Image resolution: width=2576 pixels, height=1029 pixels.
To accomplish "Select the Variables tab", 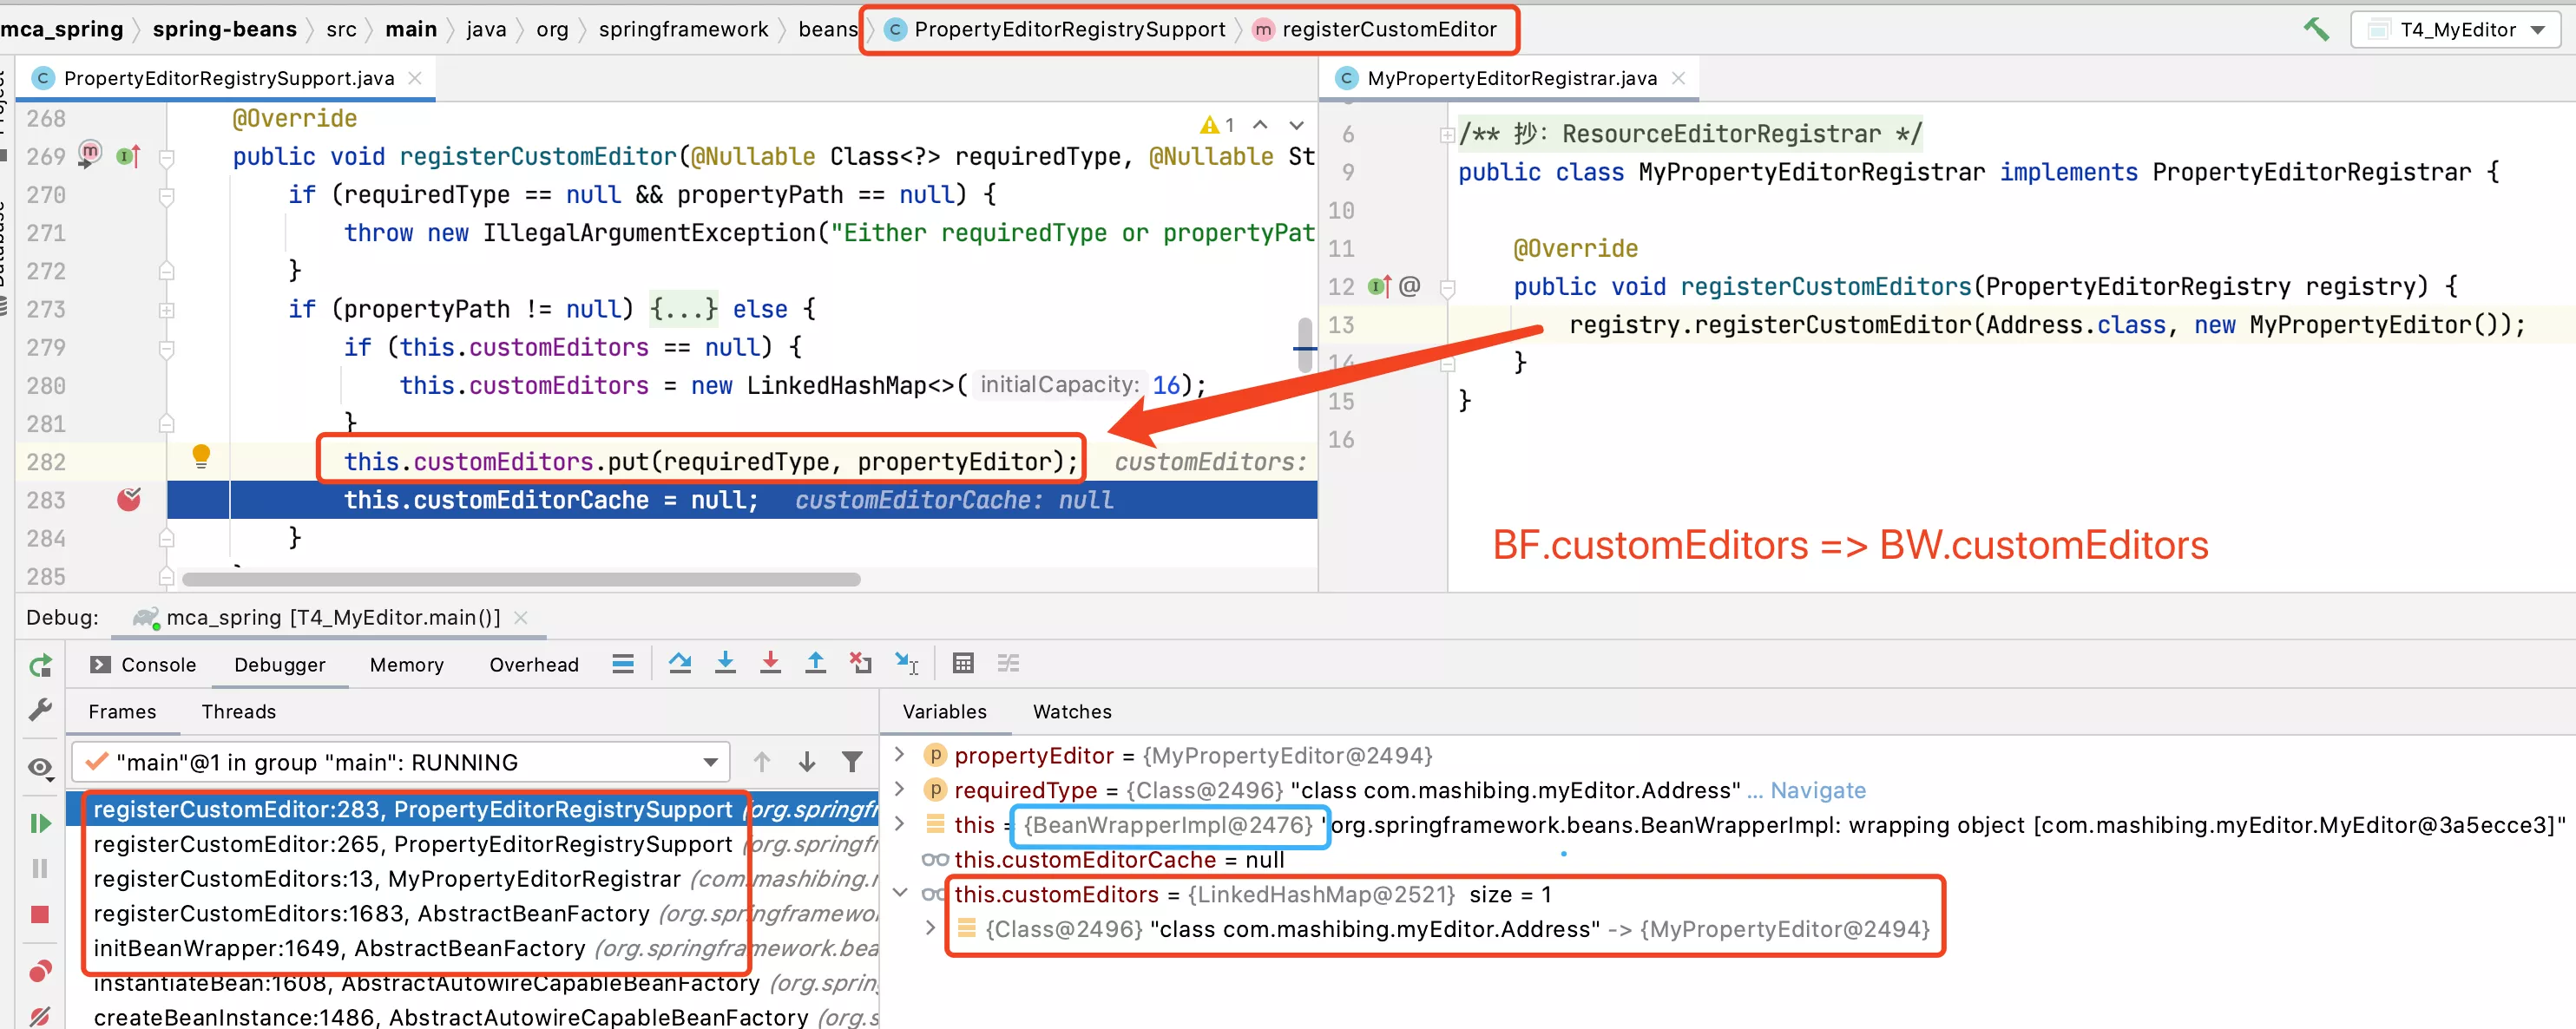I will pyautogui.click(x=944, y=711).
